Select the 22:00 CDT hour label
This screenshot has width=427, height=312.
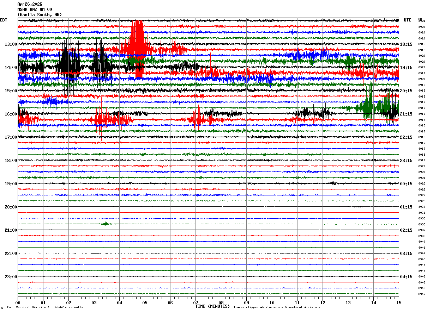click(x=11, y=254)
